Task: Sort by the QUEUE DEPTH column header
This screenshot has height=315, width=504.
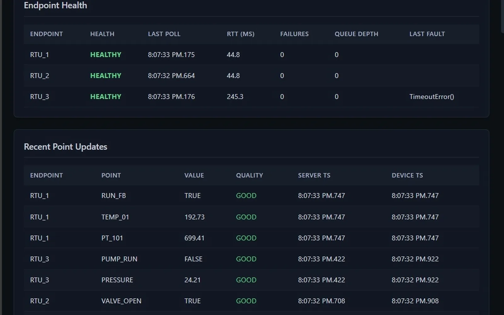Action: (x=356, y=34)
